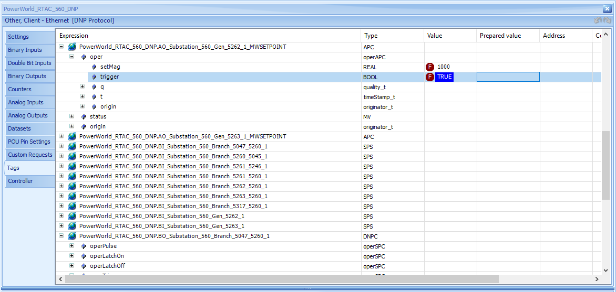Click globe icon of BI_Substation_560_Gen_5262_1
The width and height of the screenshot is (616, 292).
click(73, 216)
